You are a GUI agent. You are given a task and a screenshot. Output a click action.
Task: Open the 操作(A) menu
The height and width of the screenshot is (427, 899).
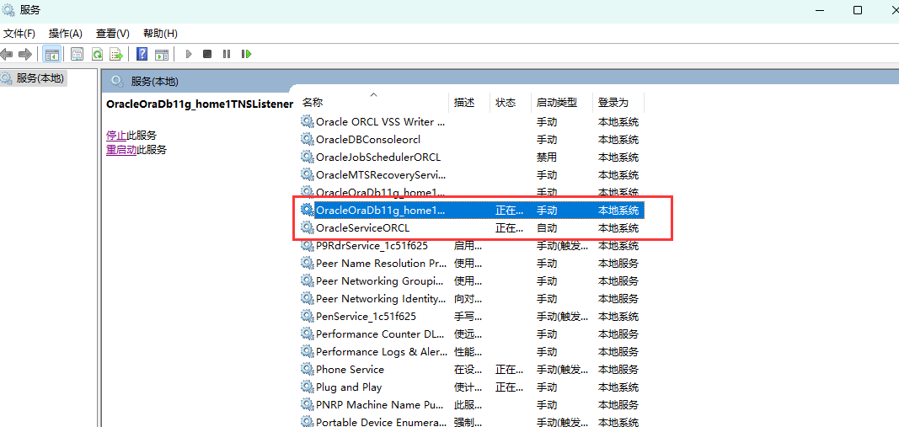tap(66, 33)
